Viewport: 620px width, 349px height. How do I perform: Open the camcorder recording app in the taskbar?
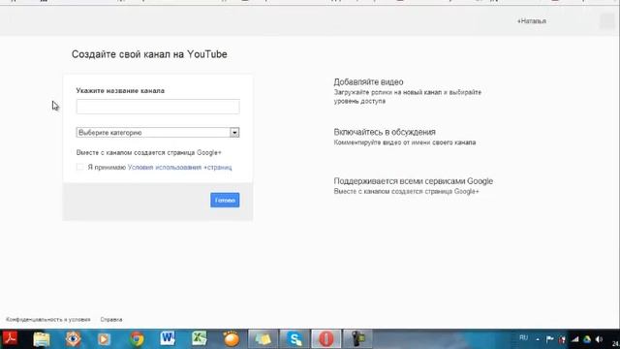[357, 339]
